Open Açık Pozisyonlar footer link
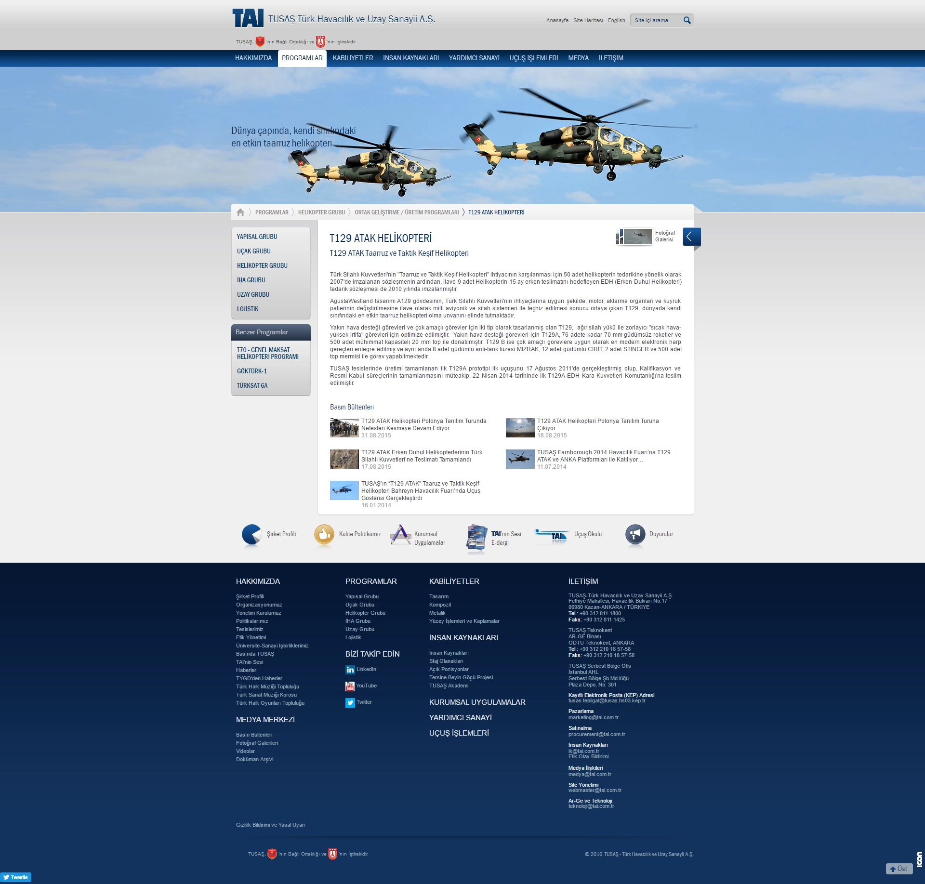 click(449, 670)
